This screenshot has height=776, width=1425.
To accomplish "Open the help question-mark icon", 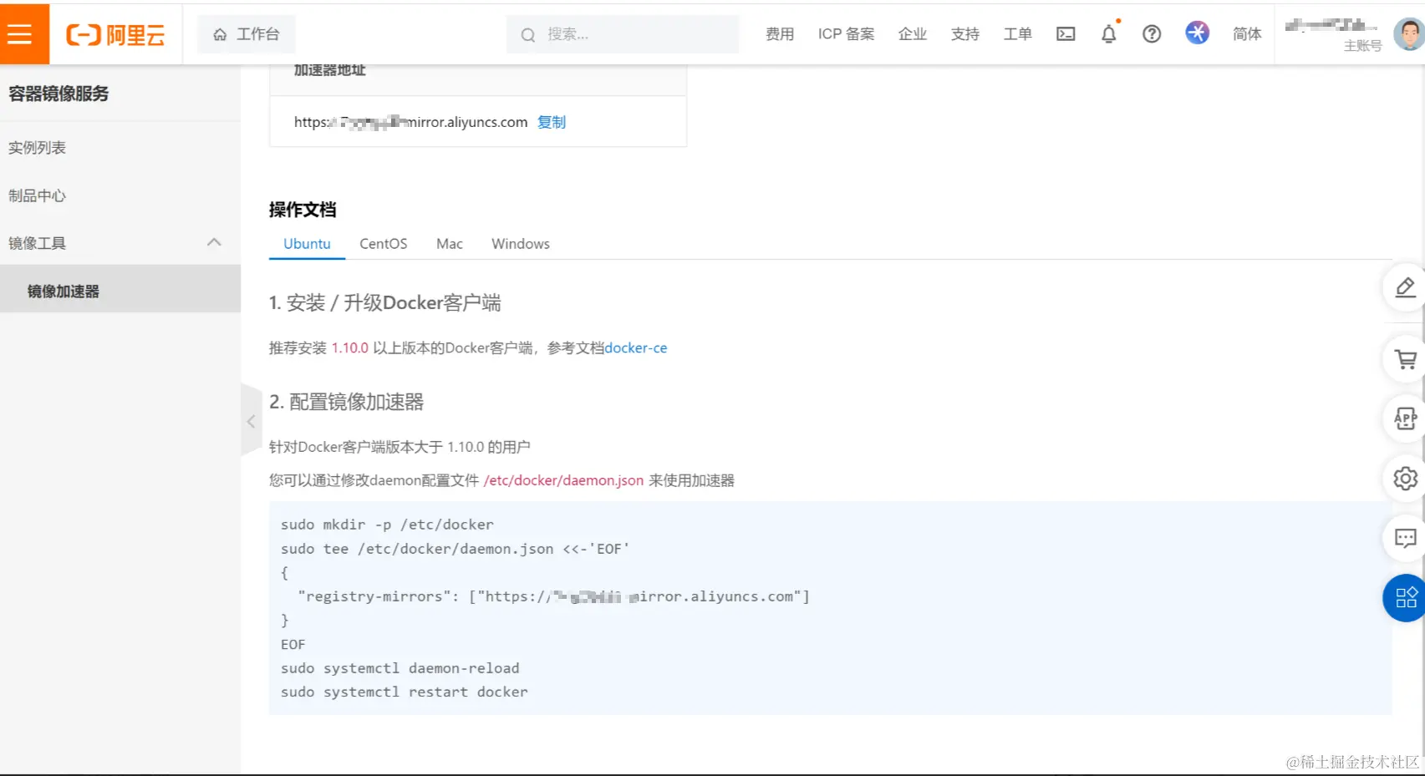I will [1152, 34].
